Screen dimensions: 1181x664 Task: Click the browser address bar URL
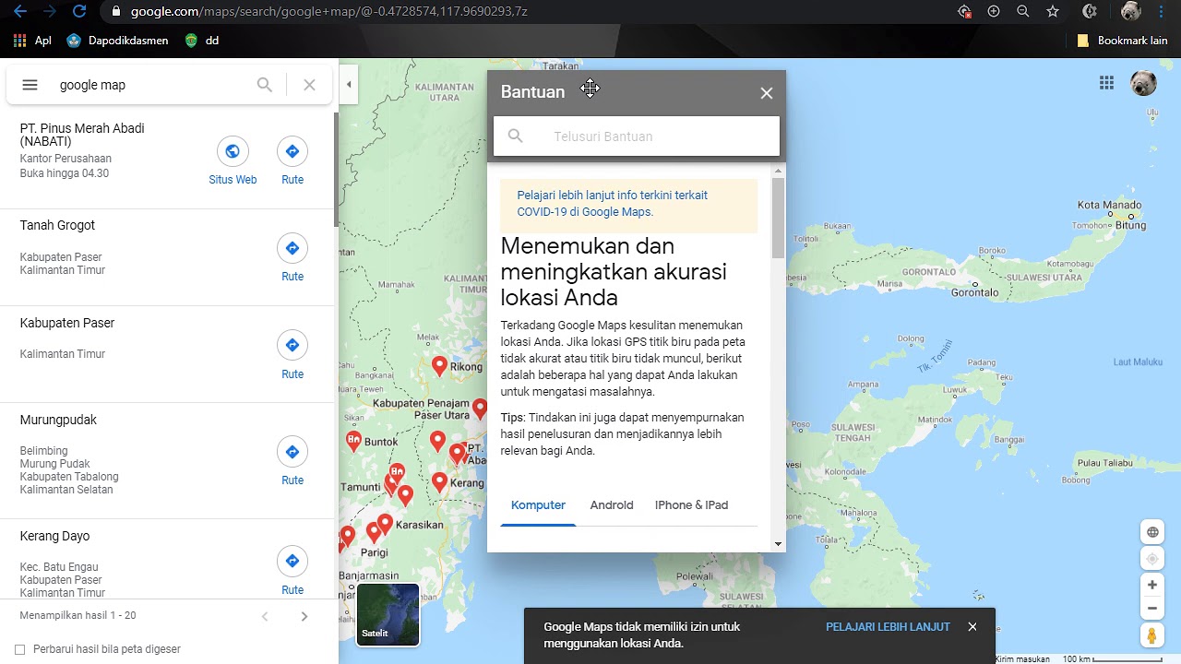click(x=329, y=12)
